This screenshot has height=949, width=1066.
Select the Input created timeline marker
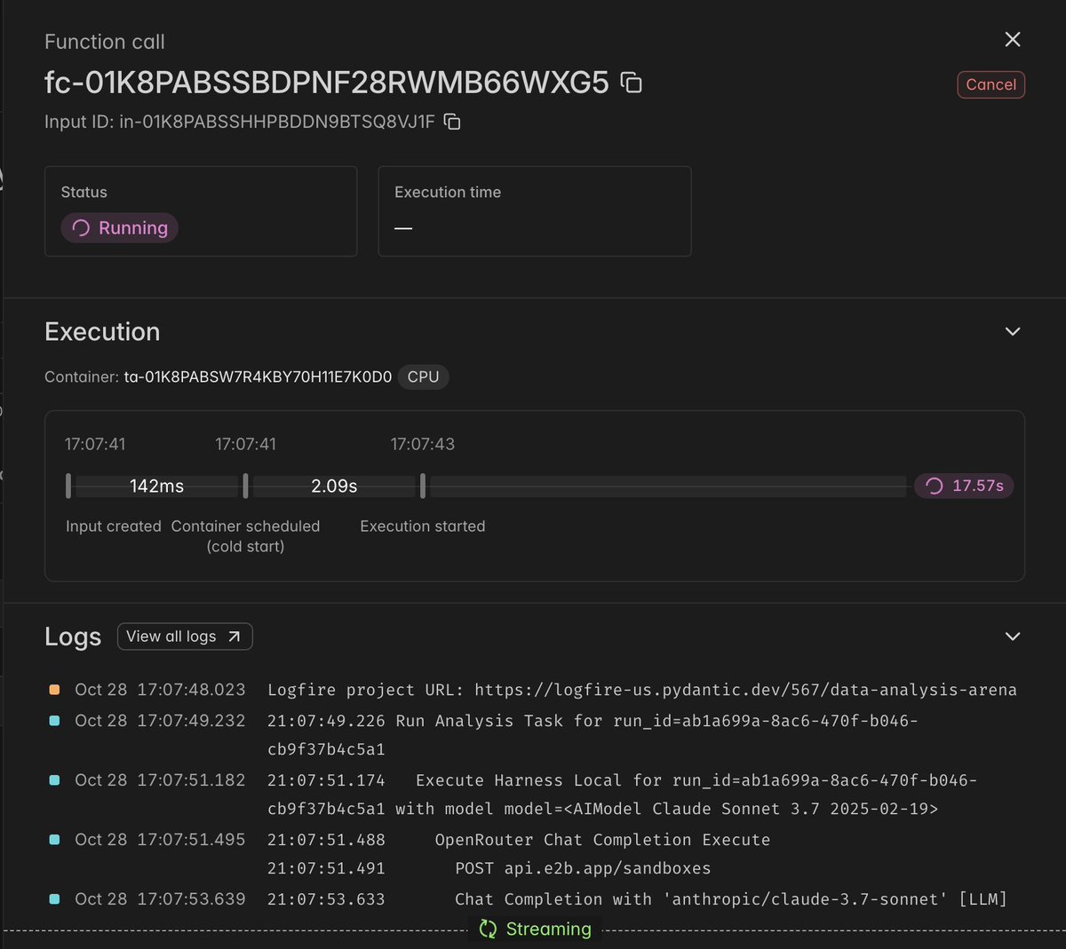click(68, 486)
